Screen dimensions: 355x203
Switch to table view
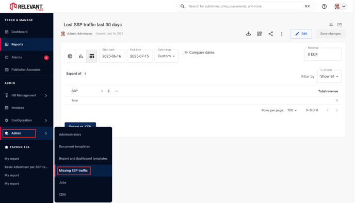(92, 56)
